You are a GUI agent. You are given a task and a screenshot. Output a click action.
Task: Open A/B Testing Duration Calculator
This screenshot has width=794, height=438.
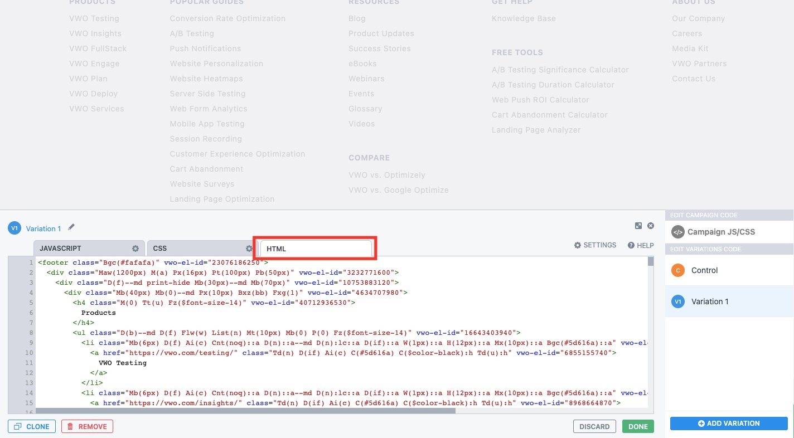[x=553, y=85]
